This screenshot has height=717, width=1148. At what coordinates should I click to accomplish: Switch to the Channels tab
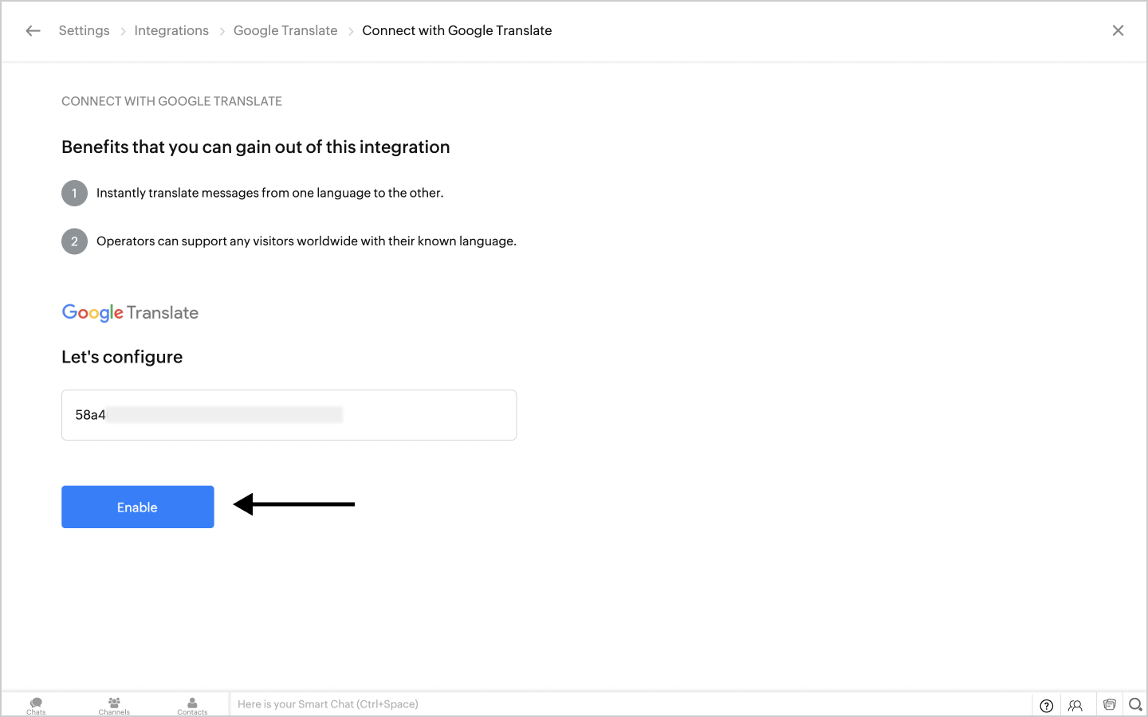pyautogui.click(x=114, y=705)
